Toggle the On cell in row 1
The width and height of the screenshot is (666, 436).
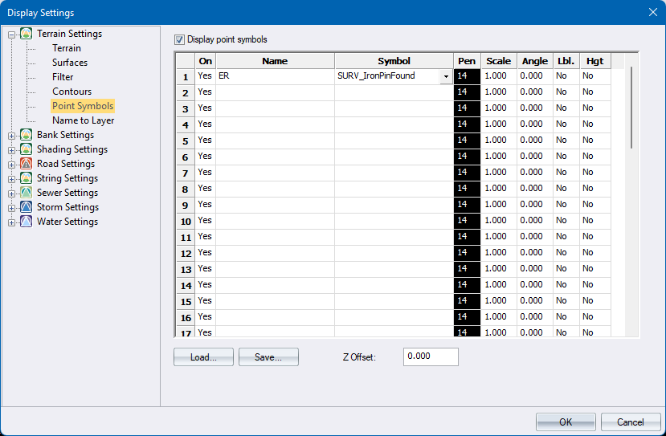[x=205, y=76]
